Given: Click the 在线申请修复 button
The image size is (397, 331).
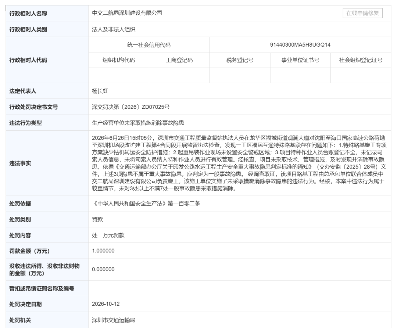Looking at the screenshot, I should pyautogui.click(x=362, y=13).
